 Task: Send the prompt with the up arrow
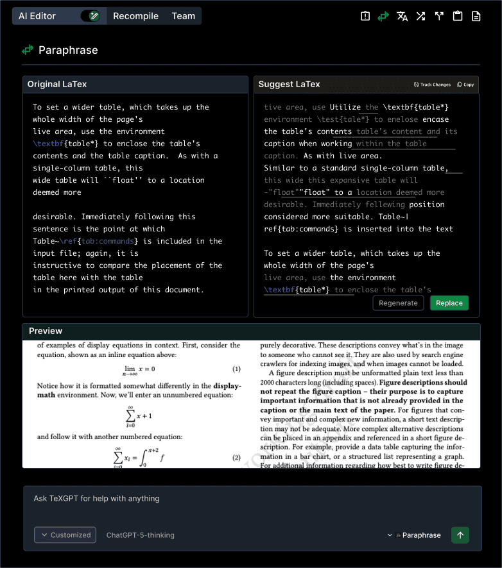460,535
